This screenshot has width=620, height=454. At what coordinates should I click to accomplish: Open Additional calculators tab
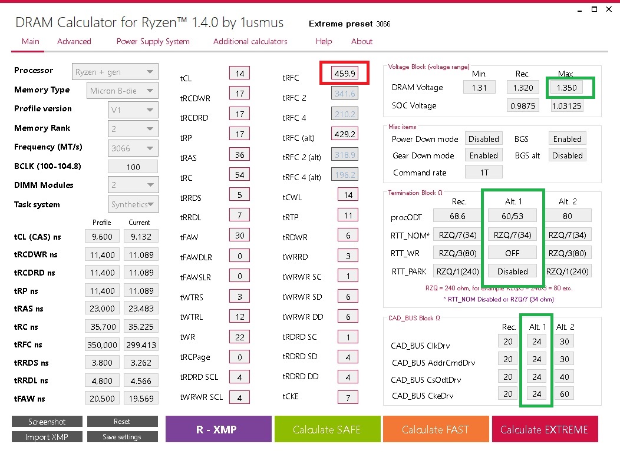(250, 41)
